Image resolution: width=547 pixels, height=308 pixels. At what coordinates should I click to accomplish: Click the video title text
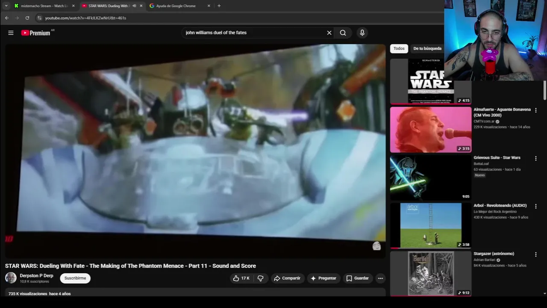(x=130, y=266)
